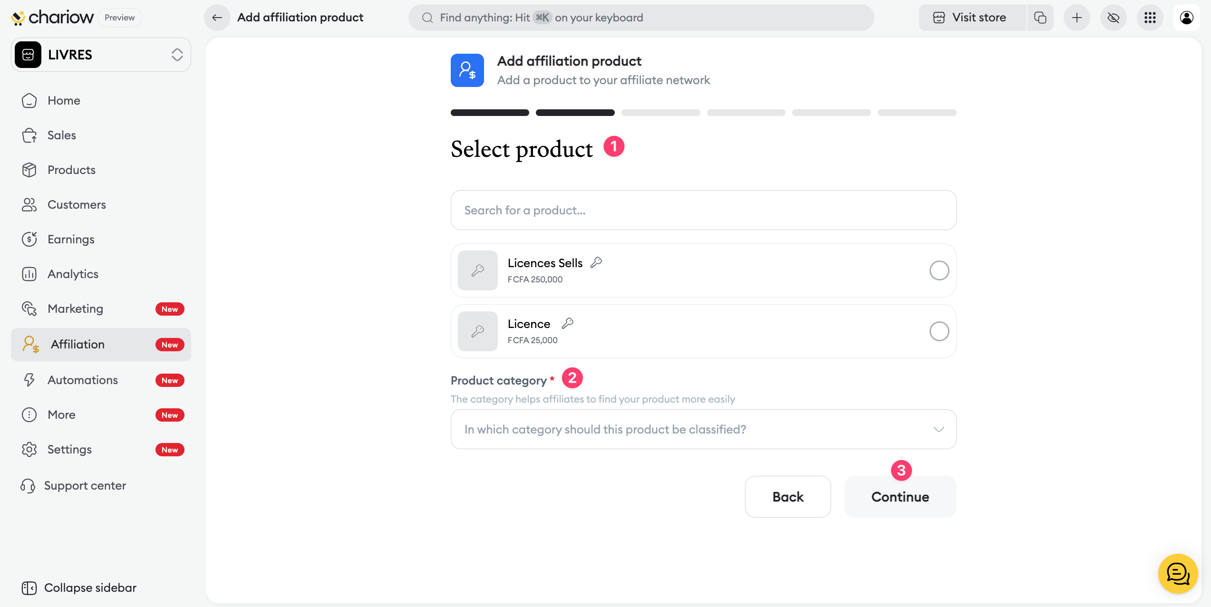Click the copy store link icon
The image size is (1211, 607).
pyautogui.click(x=1040, y=18)
